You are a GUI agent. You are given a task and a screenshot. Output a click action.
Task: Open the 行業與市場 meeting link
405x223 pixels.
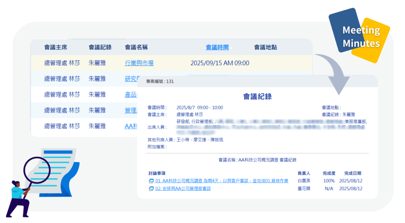point(139,63)
